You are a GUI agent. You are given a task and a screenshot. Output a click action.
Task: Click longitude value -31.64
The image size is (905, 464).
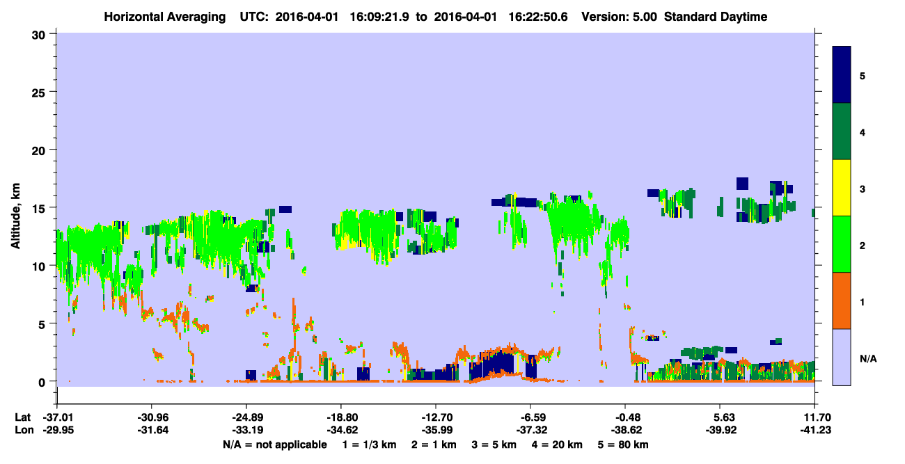click(151, 430)
